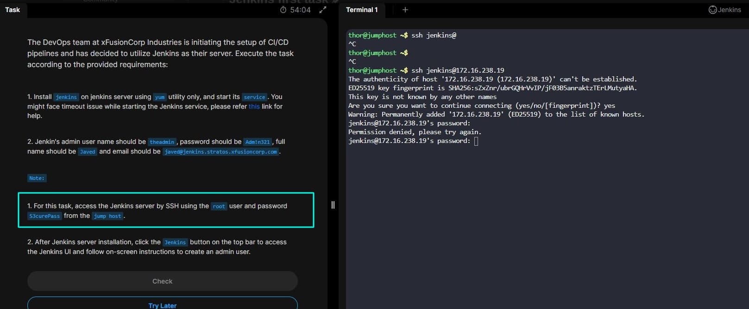
Task: Click the 'Are you sure you want to continue' line
Action: tap(482, 105)
